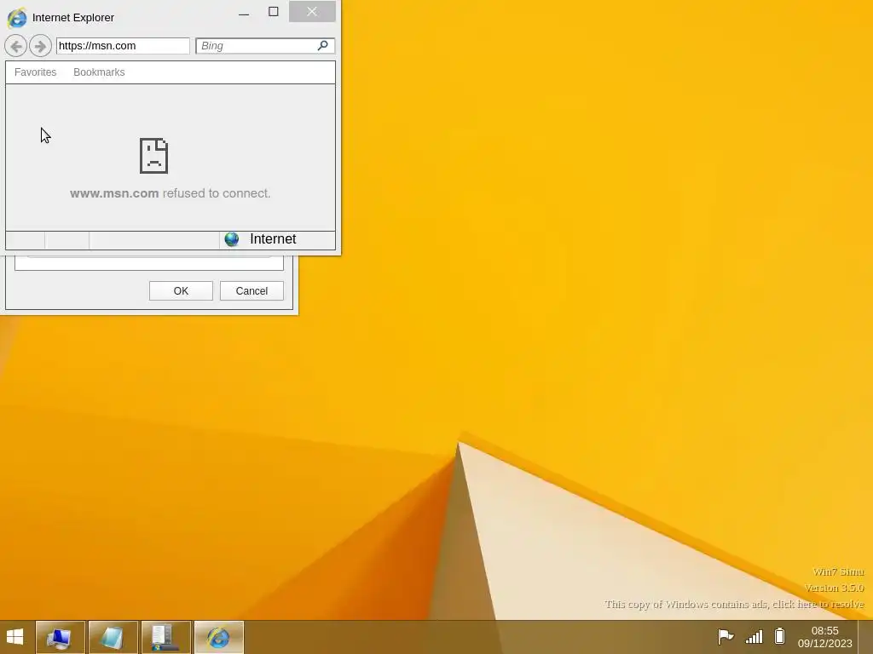Click the Internet status bar label
873x654 pixels.
(x=273, y=239)
